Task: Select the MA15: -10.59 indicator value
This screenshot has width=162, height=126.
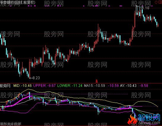Action: point(94,86)
